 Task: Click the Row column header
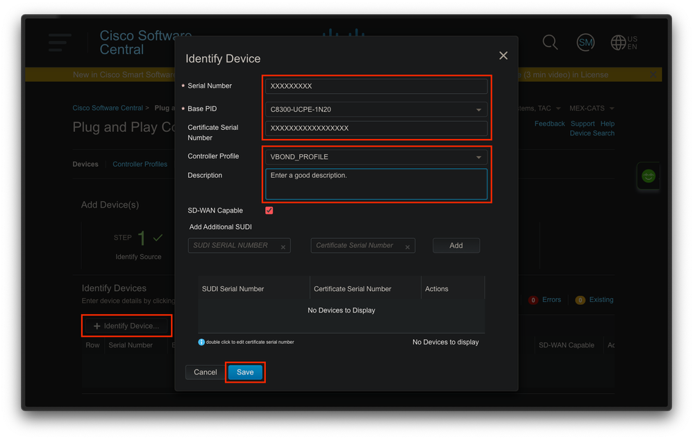tap(92, 345)
